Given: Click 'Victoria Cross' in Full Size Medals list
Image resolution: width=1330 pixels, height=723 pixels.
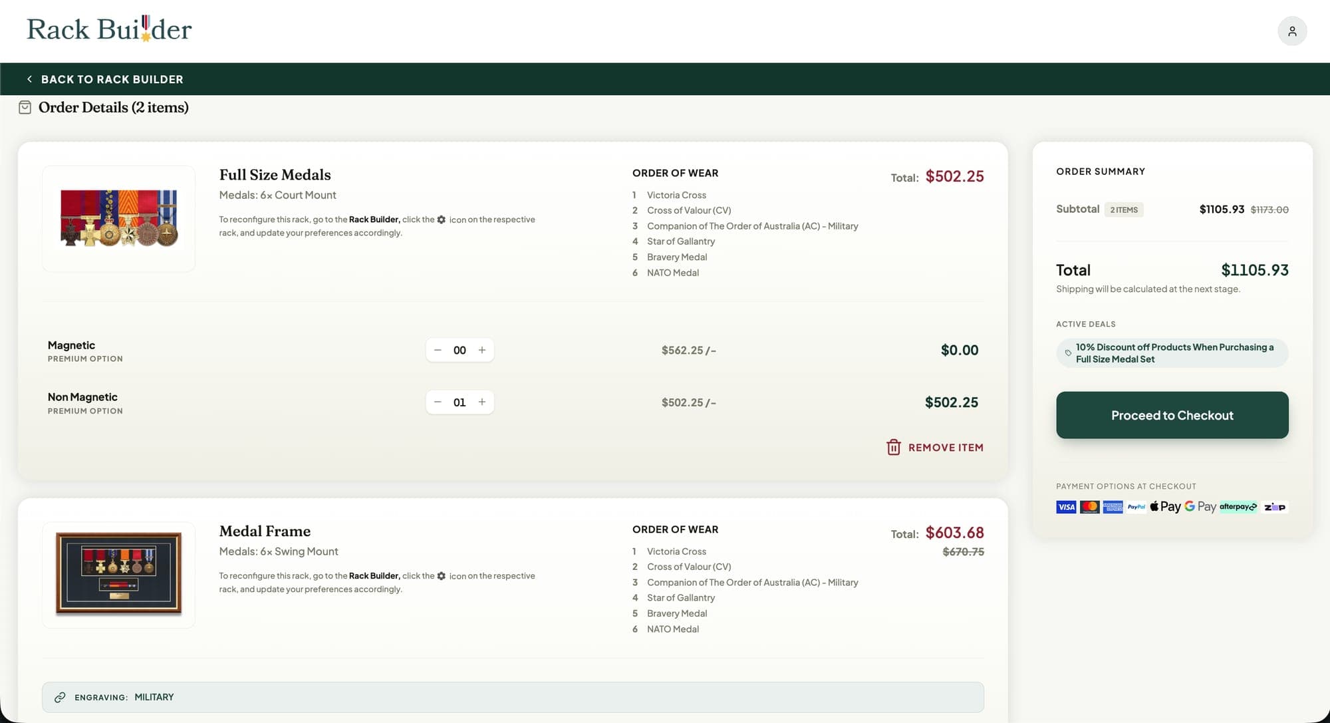Looking at the screenshot, I should pyautogui.click(x=676, y=195).
